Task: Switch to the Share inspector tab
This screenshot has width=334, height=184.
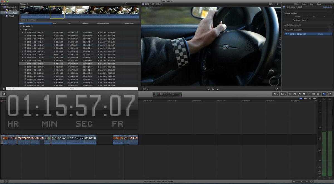Action: (x=319, y=4)
